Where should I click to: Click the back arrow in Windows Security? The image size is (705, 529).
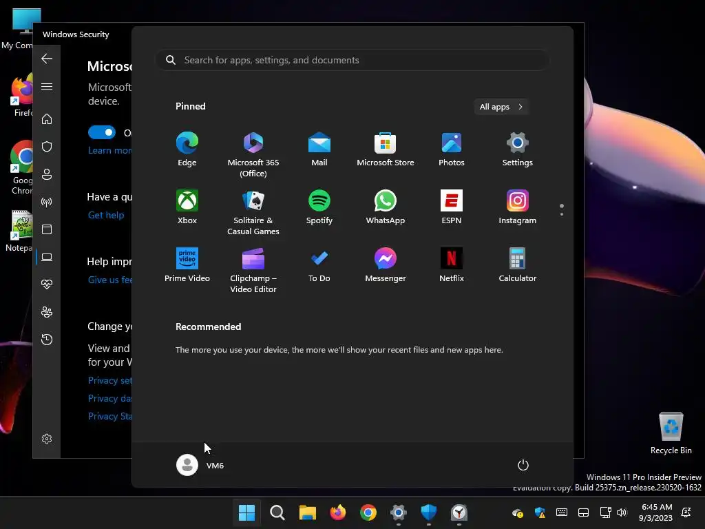[x=47, y=59]
